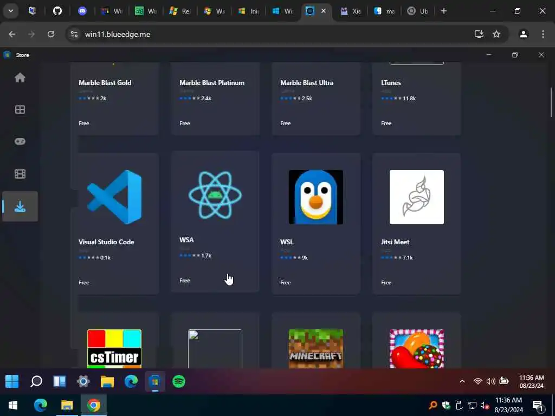Open the host Windows Start button

13,405
